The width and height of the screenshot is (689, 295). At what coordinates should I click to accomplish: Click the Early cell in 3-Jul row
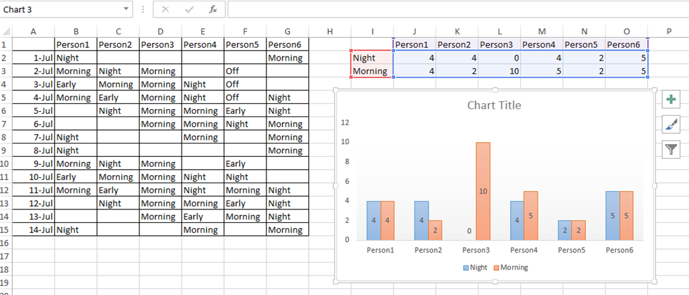pyautogui.click(x=76, y=84)
